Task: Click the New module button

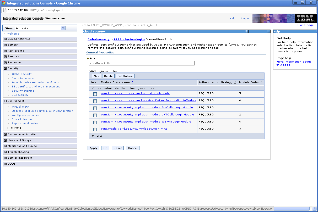Action: 96,76
